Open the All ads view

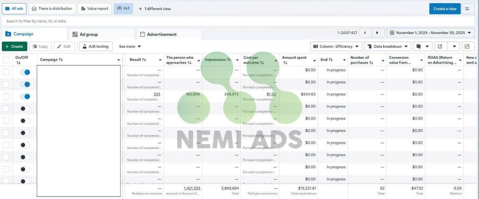click(14, 8)
